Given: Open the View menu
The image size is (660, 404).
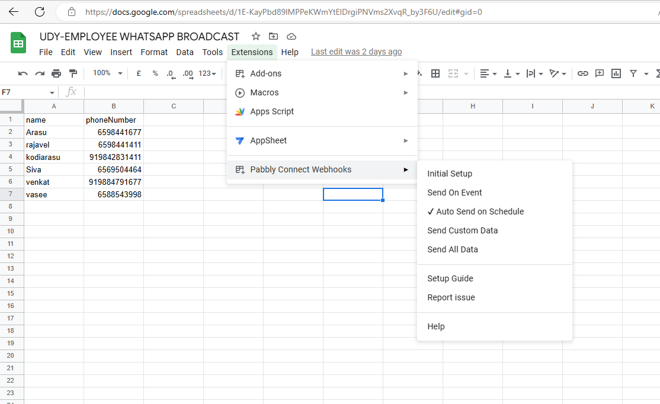Looking at the screenshot, I should click(x=92, y=52).
